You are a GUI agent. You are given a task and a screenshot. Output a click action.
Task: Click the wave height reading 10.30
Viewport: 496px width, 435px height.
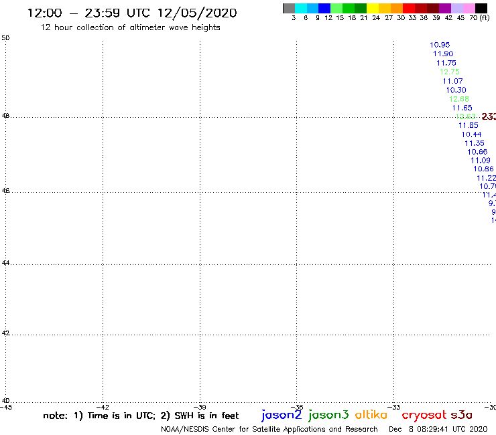pos(456,90)
